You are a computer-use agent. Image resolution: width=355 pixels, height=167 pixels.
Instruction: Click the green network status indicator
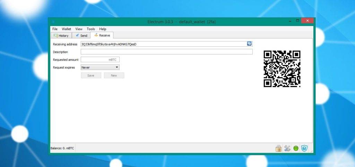click(296, 149)
